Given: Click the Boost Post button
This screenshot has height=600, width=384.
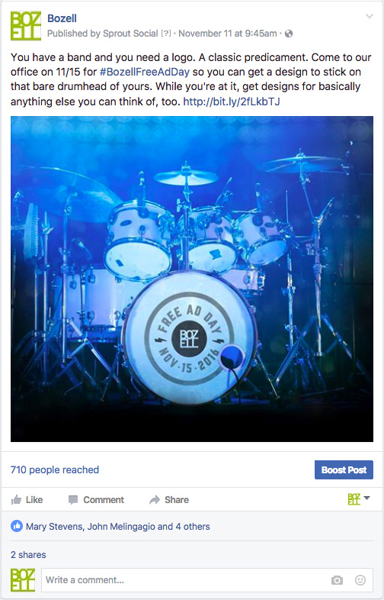Looking at the screenshot, I should (x=344, y=470).
